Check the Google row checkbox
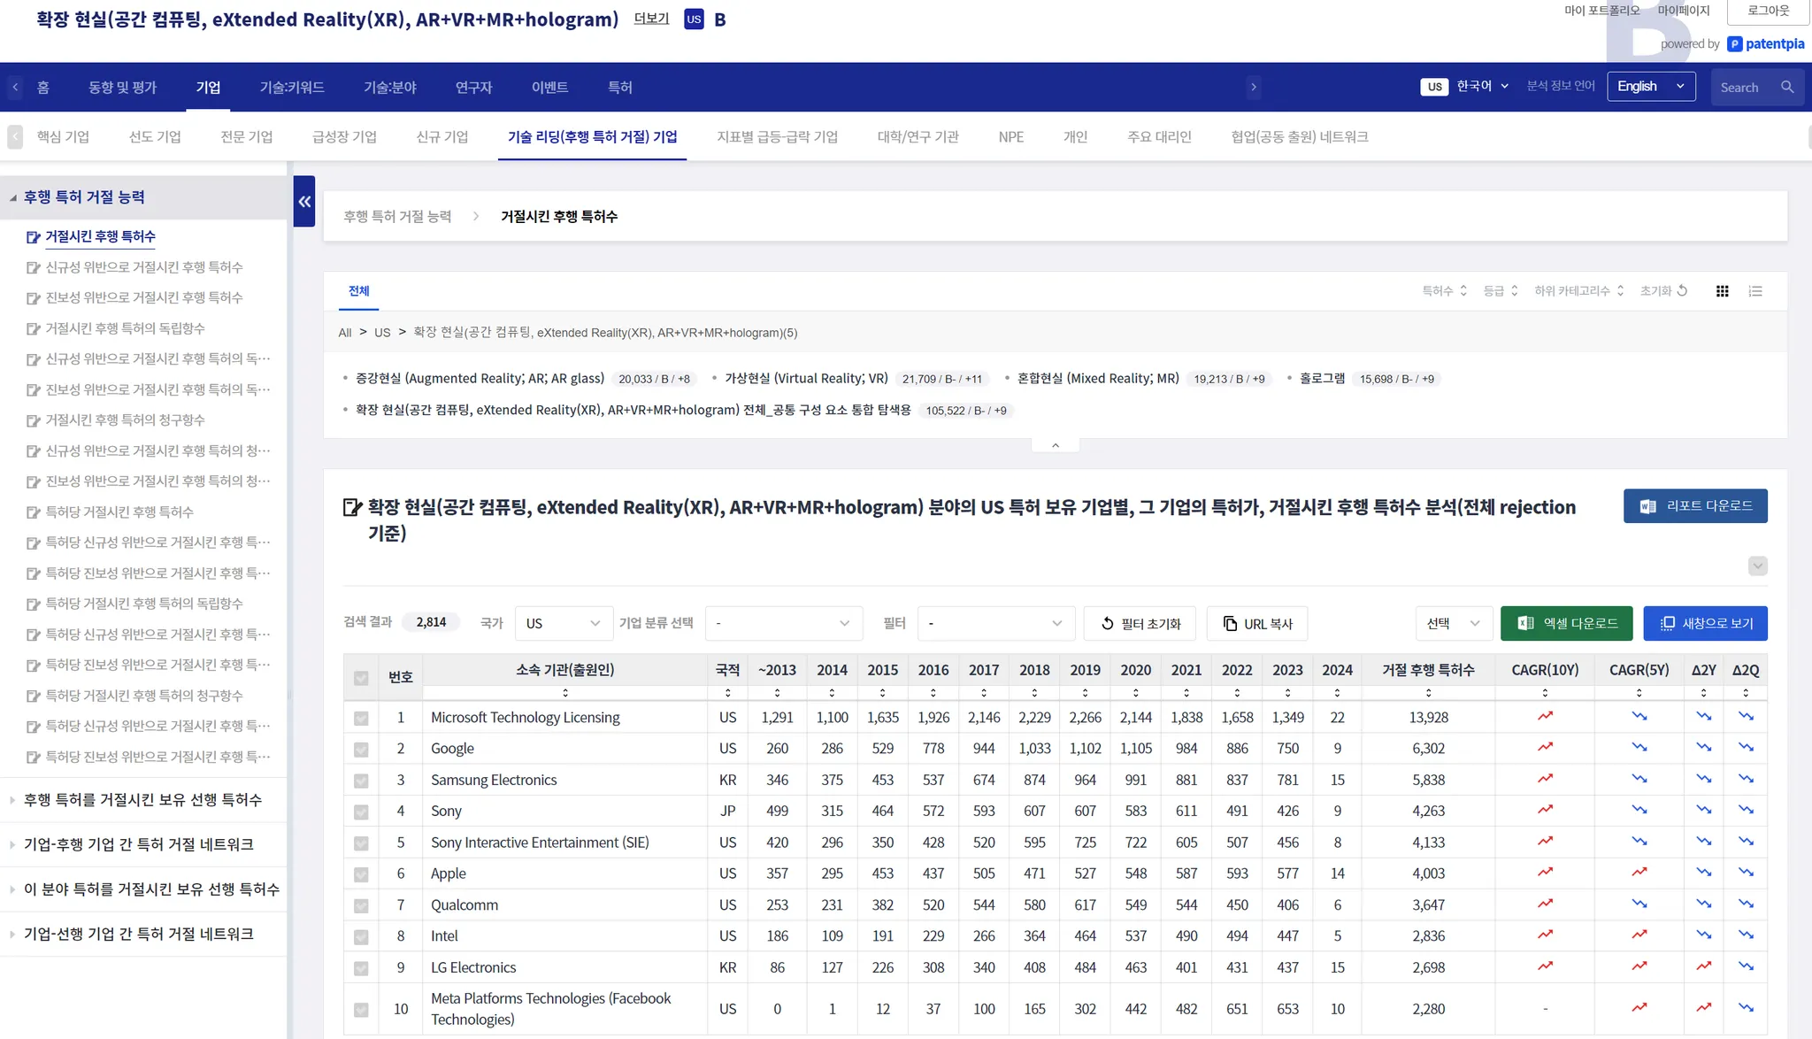The image size is (1812, 1039). [x=361, y=750]
